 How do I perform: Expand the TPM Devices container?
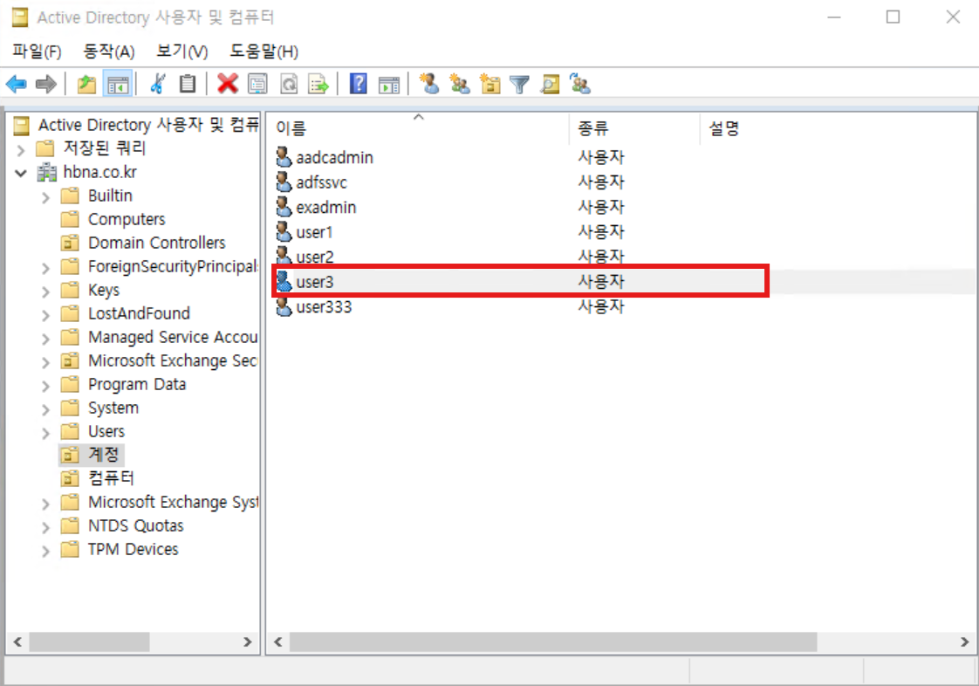[45, 551]
